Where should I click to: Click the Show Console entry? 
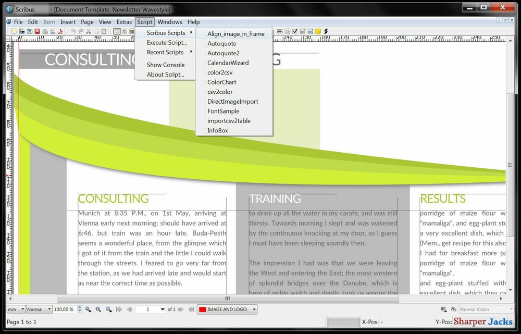coord(167,65)
